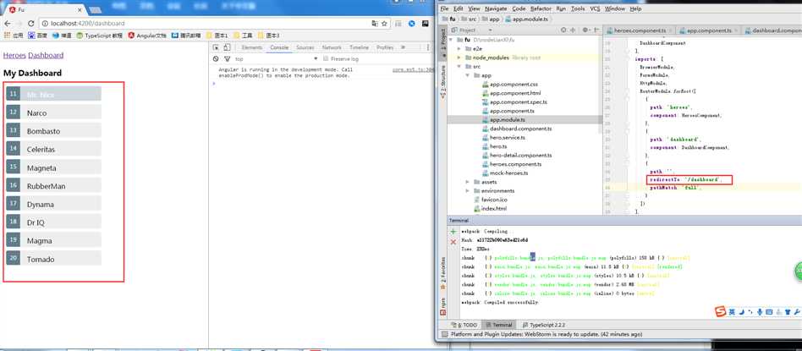
Task: Toggle DevTools device toolbar icon
Action: pyautogui.click(x=227, y=47)
